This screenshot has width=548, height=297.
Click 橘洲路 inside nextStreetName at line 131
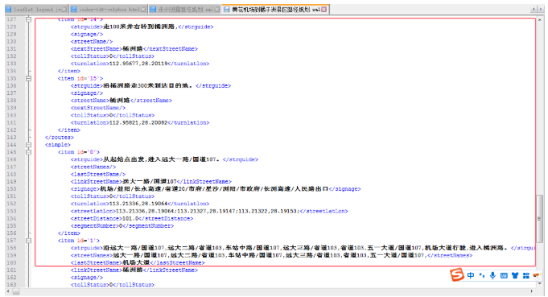click(133, 48)
